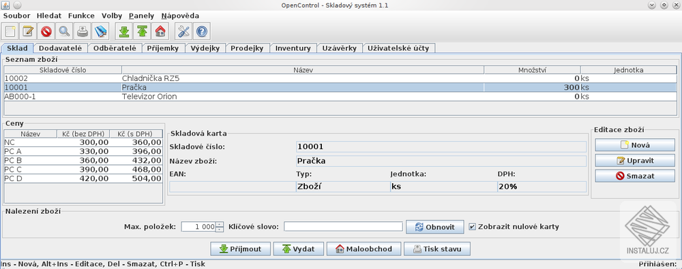Screen dimensions: 682x269
Task: Click the Klíčové slovo input field
Action: click(x=343, y=227)
